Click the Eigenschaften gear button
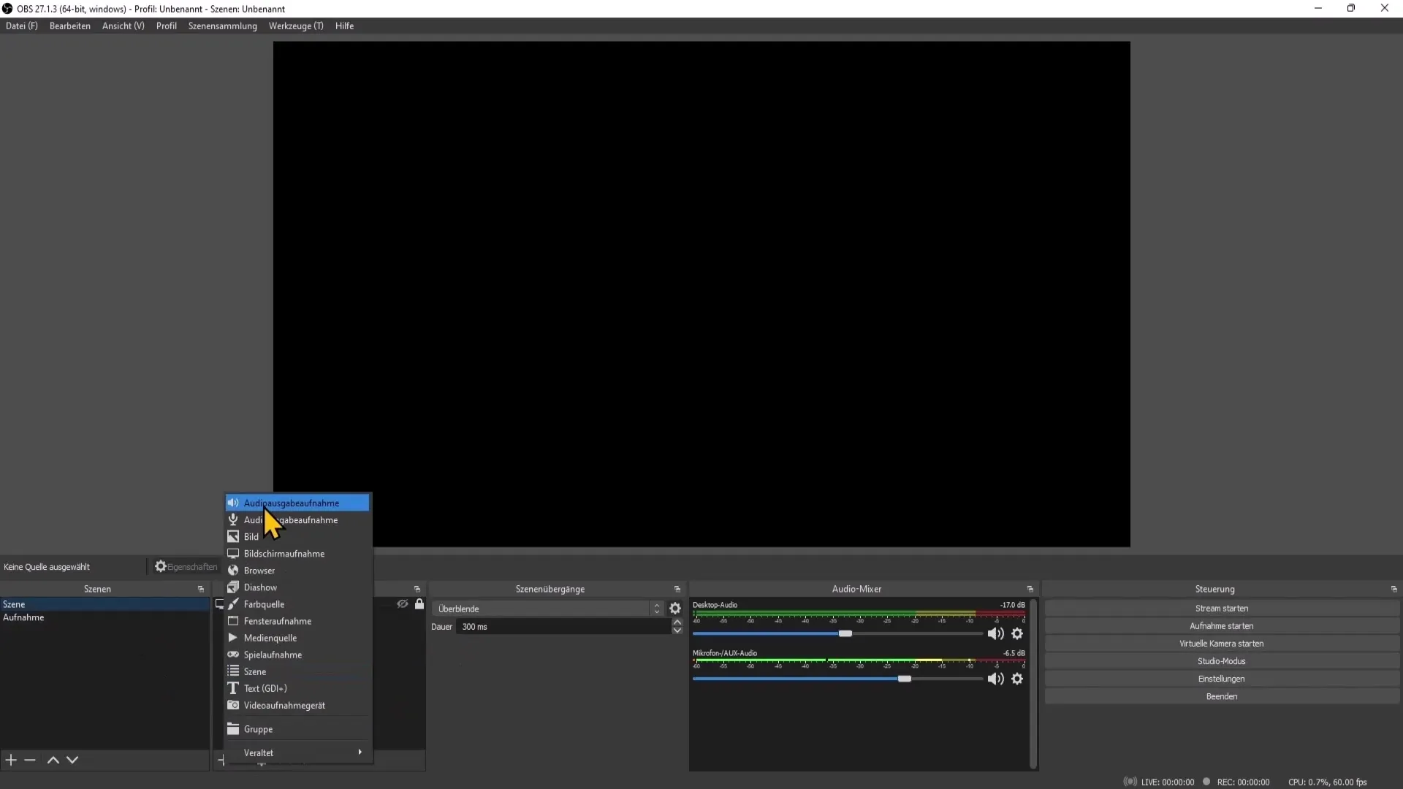Viewport: 1403px width, 789px height. point(186,566)
